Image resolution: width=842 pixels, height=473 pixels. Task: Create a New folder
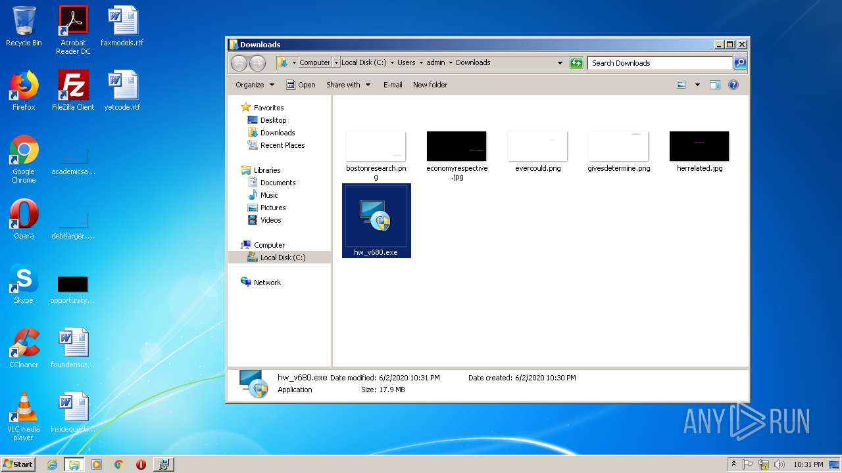click(x=430, y=85)
